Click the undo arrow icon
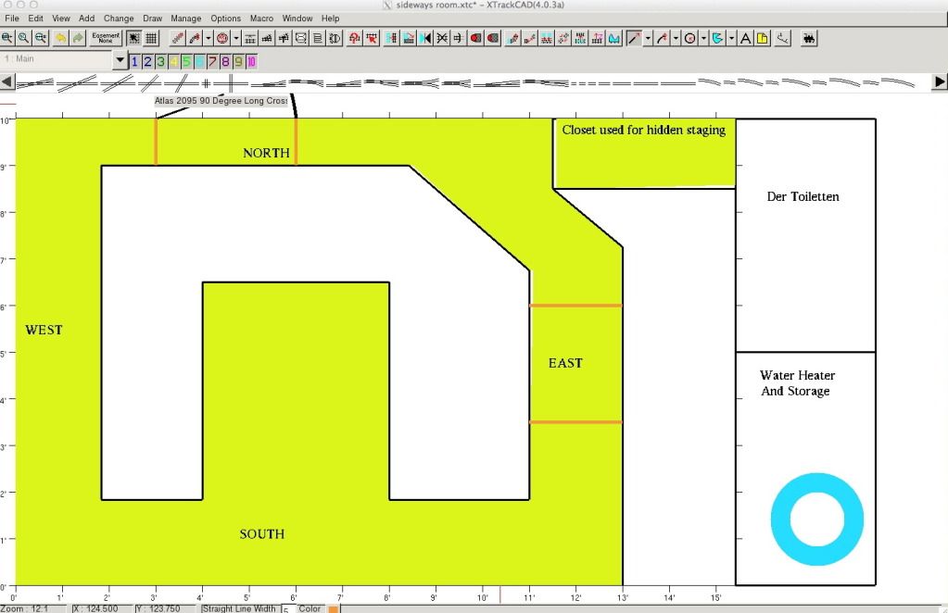 click(61, 38)
